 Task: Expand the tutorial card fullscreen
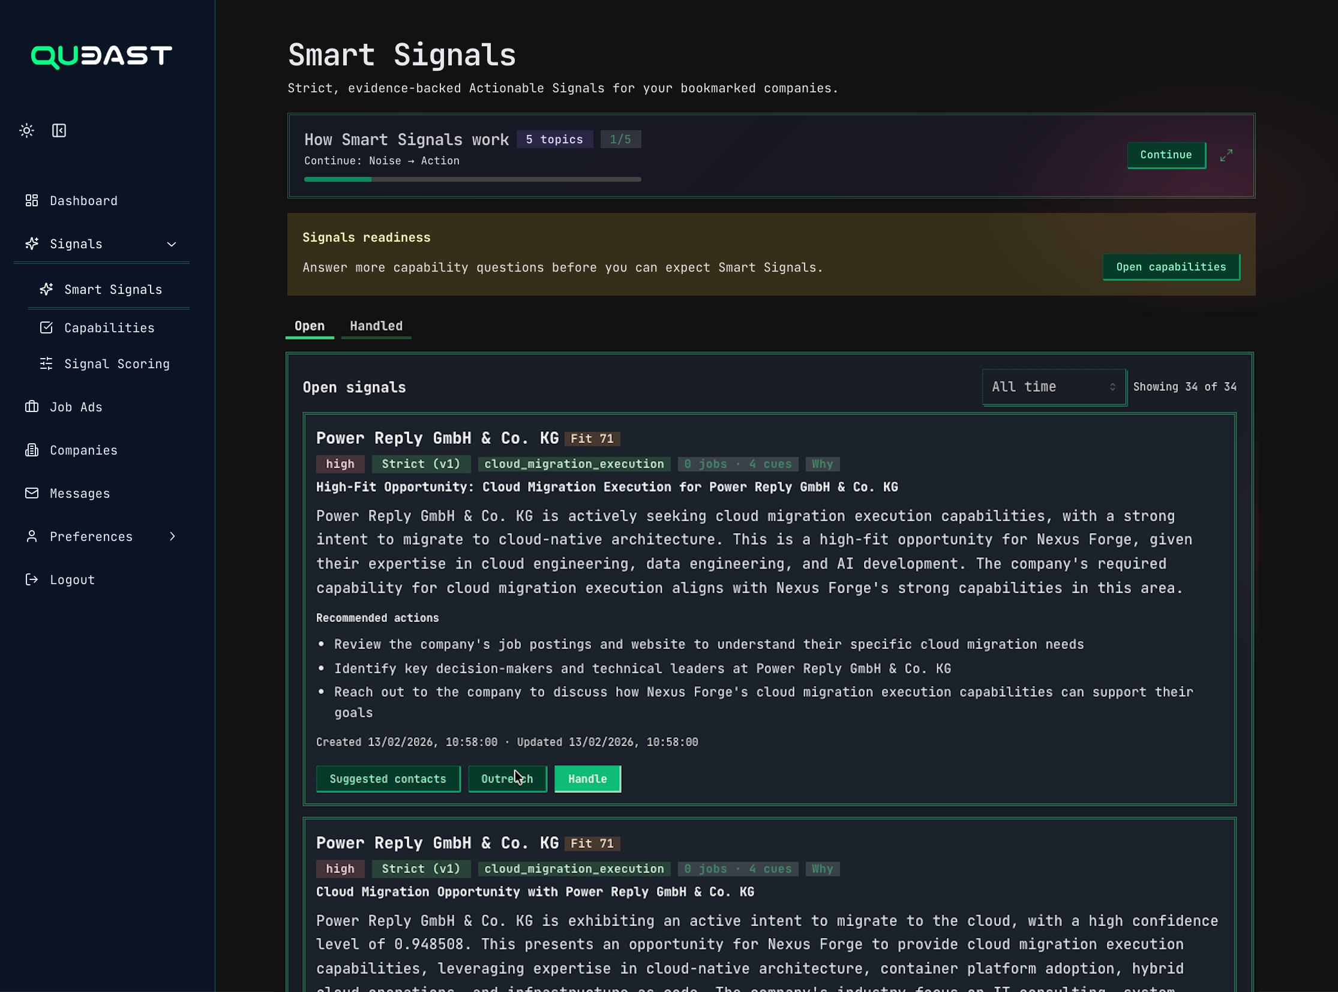point(1226,155)
